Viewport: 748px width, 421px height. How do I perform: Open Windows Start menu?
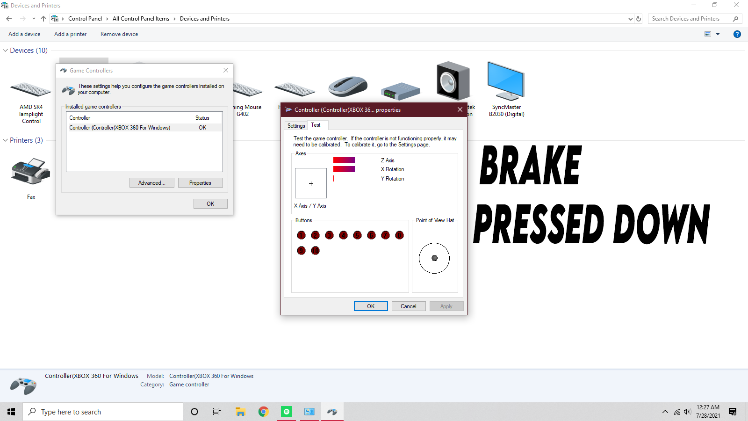pos(11,412)
